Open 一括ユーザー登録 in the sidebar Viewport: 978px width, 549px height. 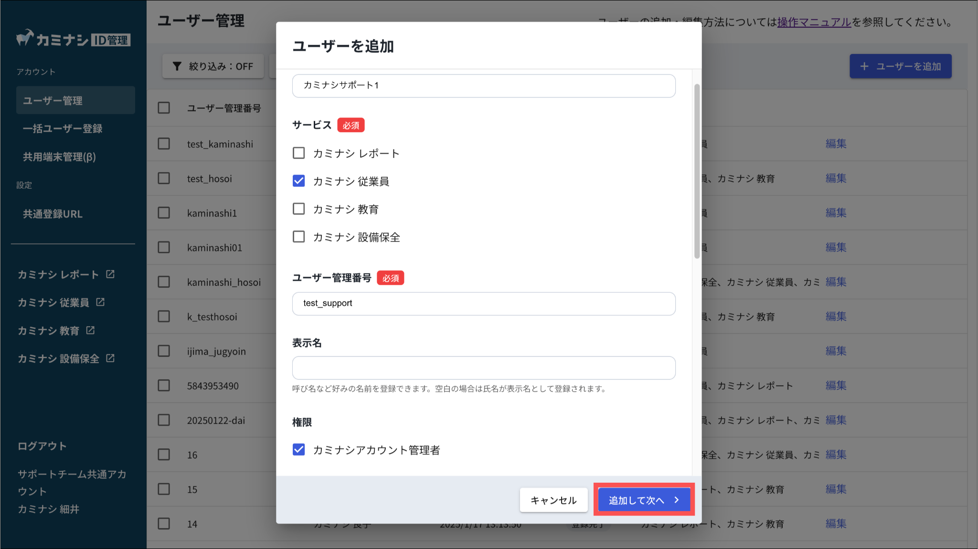point(63,128)
